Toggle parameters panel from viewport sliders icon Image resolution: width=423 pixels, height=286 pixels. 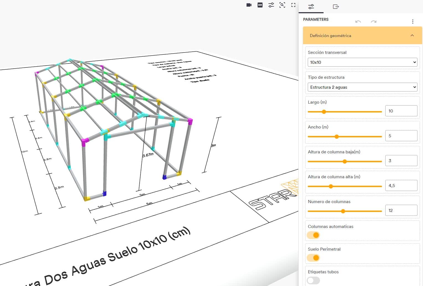[x=271, y=5]
